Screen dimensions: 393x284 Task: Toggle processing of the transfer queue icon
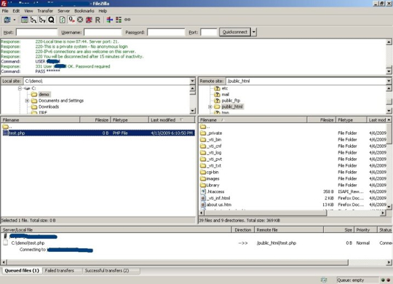tap(71, 20)
